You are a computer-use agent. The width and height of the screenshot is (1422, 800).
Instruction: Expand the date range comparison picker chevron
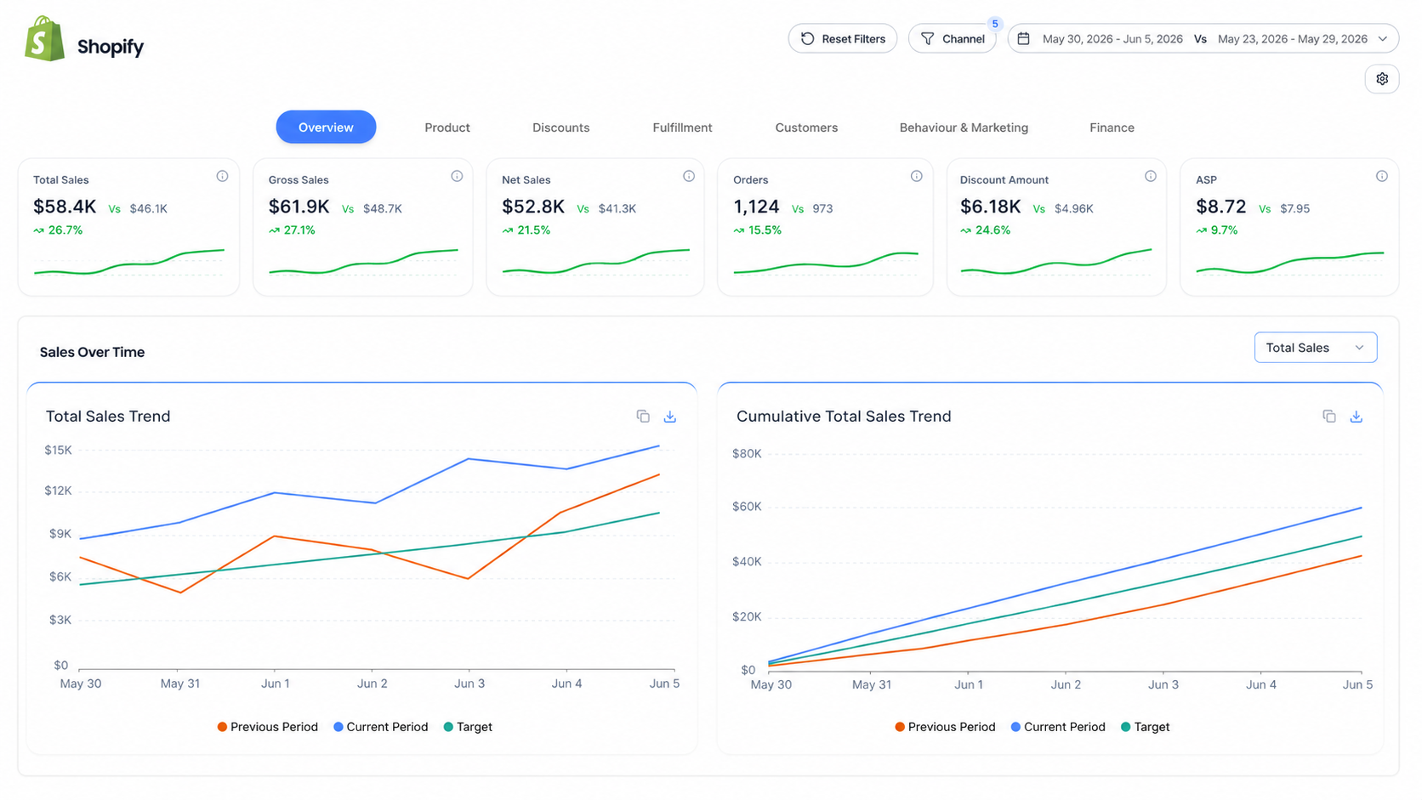(x=1383, y=39)
